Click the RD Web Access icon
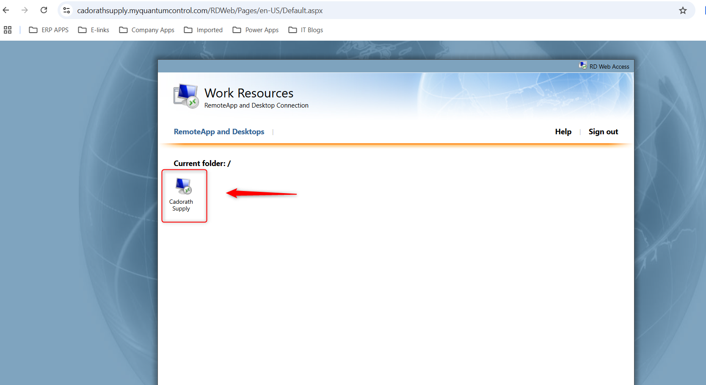The image size is (706, 385). coord(583,66)
